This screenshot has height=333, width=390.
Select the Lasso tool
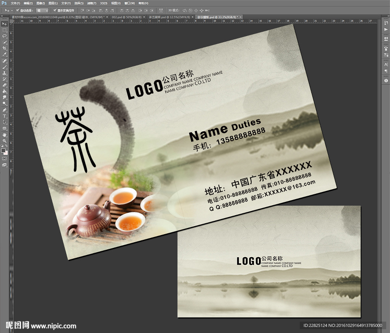[5, 36]
